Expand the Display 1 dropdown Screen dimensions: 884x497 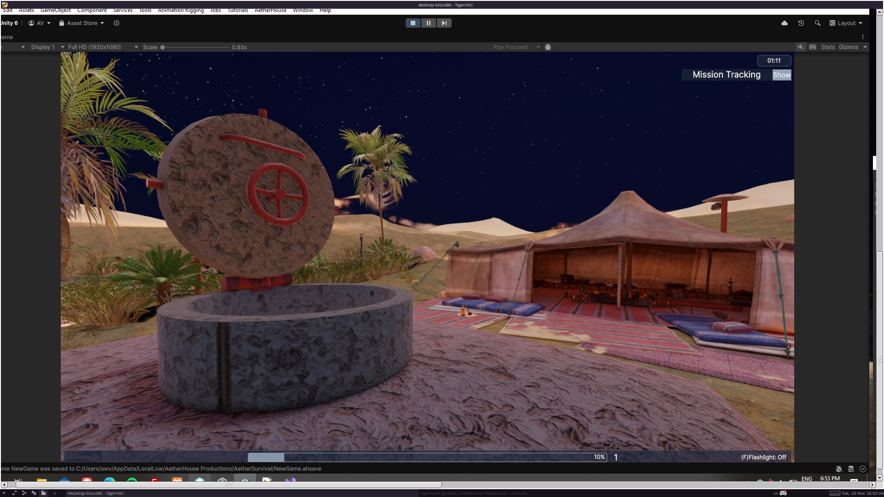[x=47, y=47]
